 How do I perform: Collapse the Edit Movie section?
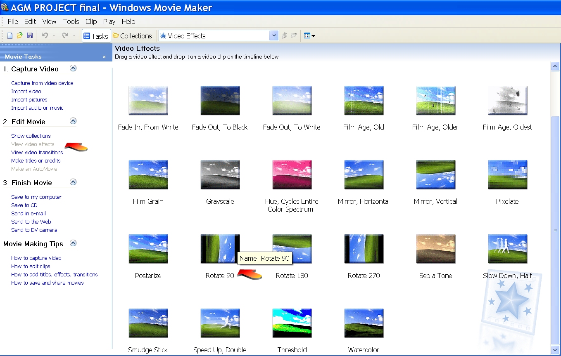pos(73,121)
